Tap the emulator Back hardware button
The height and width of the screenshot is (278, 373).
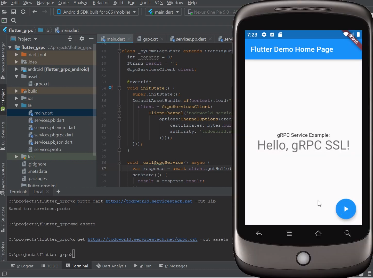(259, 233)
